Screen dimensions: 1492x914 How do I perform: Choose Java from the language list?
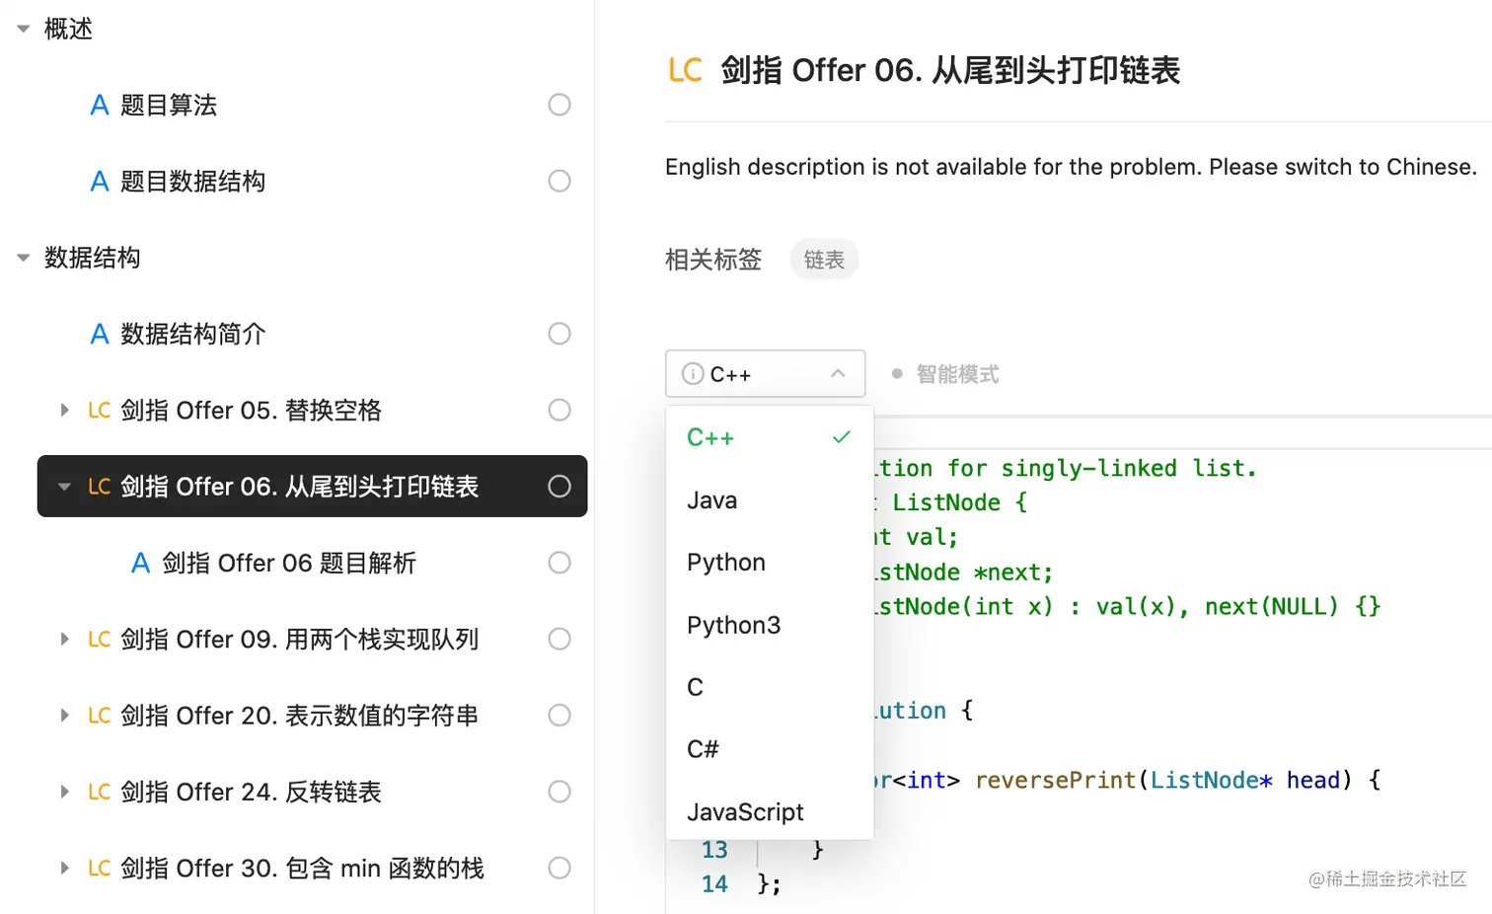770,500
